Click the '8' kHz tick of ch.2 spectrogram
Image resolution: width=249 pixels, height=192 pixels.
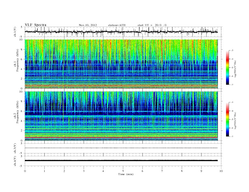tap(22, 101)
